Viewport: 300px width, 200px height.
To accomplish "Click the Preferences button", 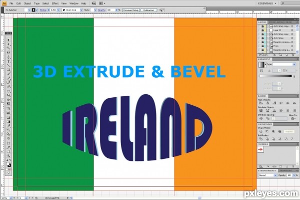I will click(x=149, y=10).
